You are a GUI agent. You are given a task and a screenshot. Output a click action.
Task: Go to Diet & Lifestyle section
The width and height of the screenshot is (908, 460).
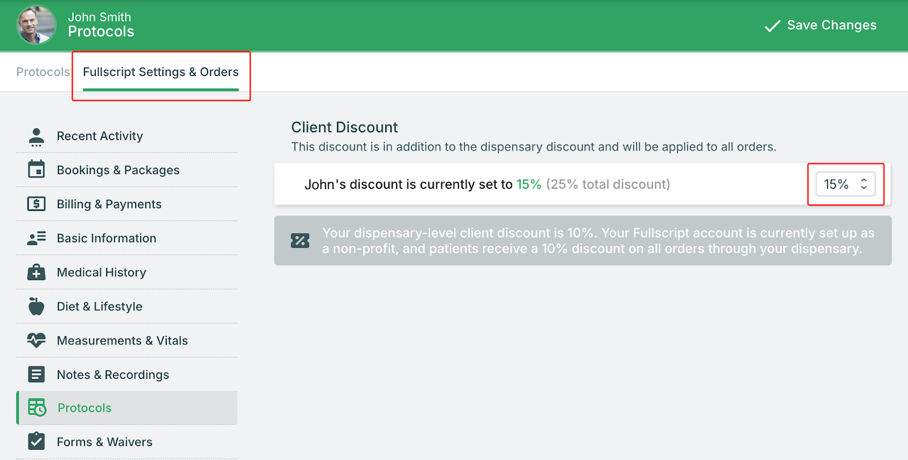(x=99, y=306)
